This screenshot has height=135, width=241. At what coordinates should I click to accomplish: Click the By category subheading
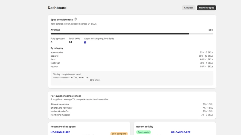[x=57, y=48]
